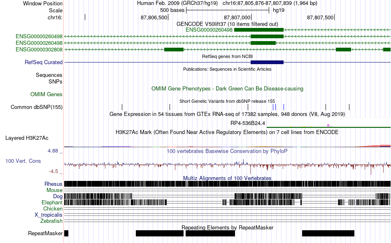Open the H3K27Ac Mark track title
The image size is (391, 243).
coord(227,132)
